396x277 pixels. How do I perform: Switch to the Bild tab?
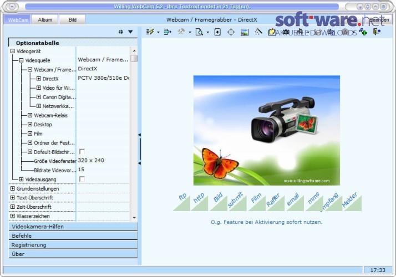pyautogui.click(x=73, y=20)
